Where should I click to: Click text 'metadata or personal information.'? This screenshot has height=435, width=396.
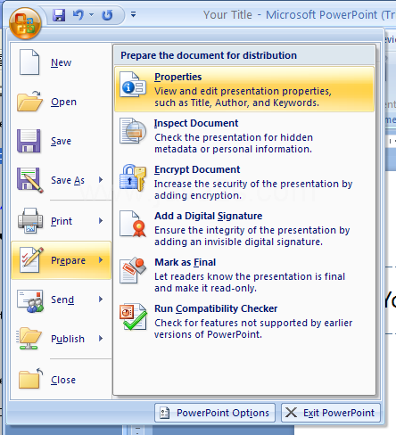pyautogui.click(x=234, y=149)
